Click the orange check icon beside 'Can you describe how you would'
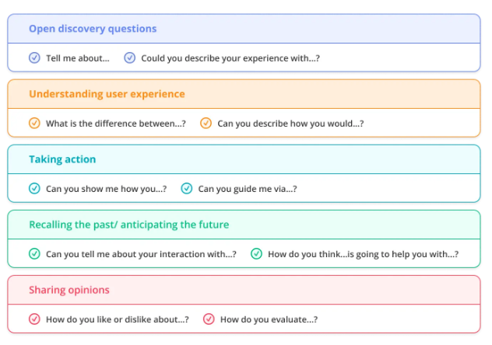The image size is (492, 345). point(206,123)
